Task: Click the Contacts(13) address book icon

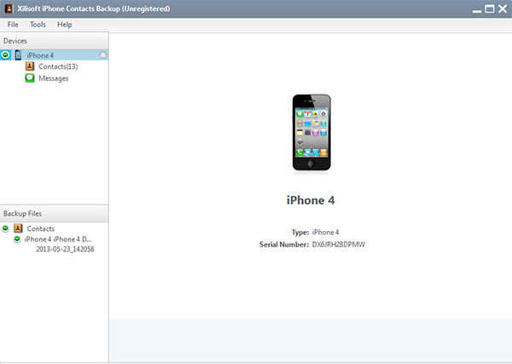Action: [30, 66]
